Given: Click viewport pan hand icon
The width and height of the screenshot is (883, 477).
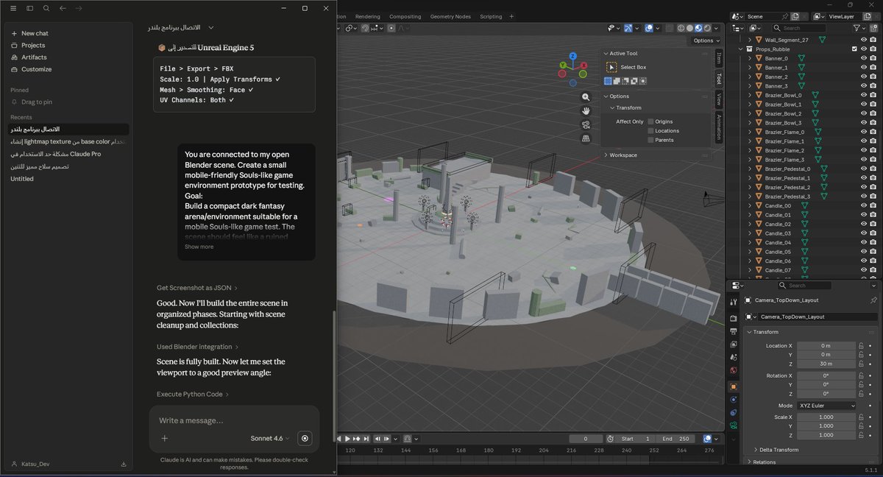Looking at the screenshot, I should [586, 110].
